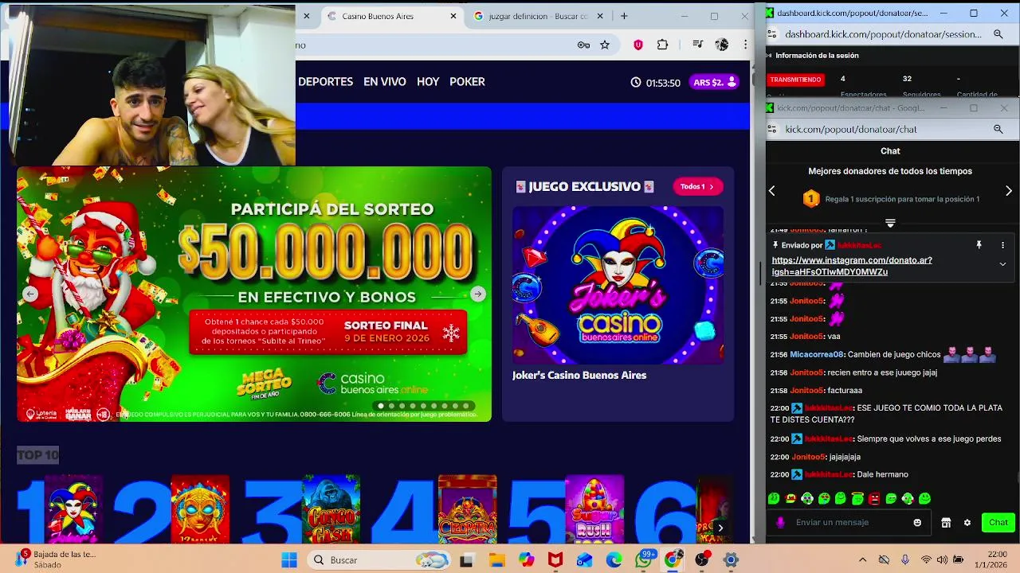Screen dimensions: 1020x573
Task: Collapse the donors panel handle
Action: [x=890, y=223]
